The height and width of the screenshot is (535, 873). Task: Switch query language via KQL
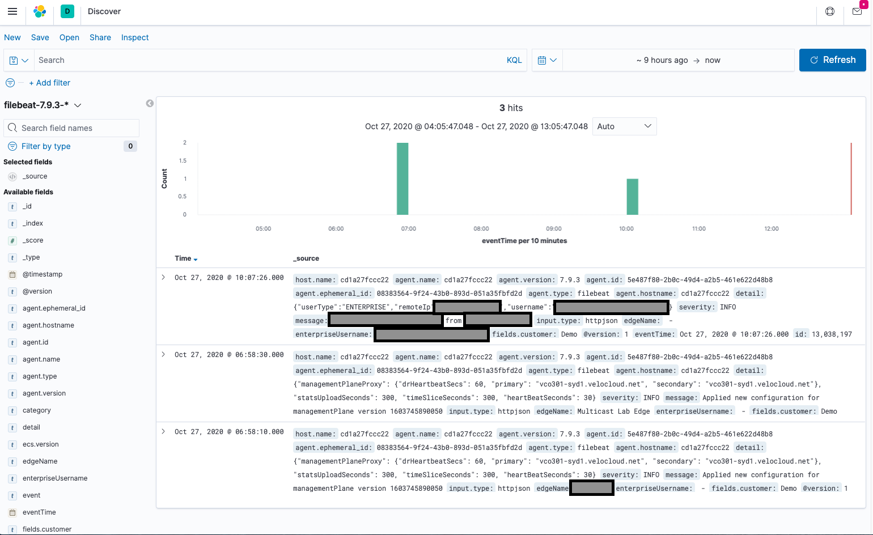click(514, 60)
